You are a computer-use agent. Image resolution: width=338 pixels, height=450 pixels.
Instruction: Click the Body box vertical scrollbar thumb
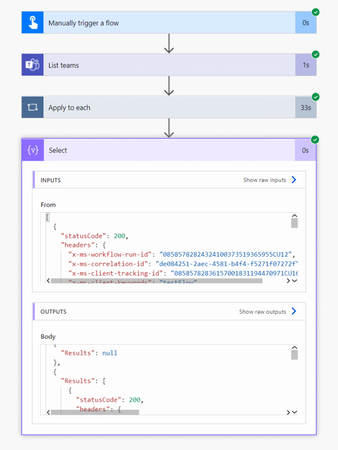295,355
